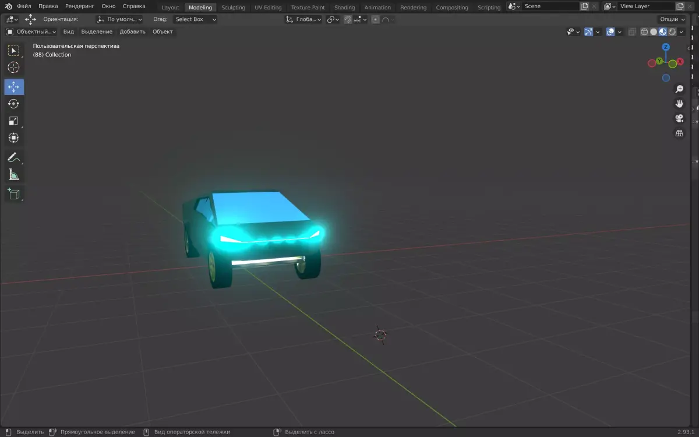Switch to Material Preview shading

coord(663,32)
